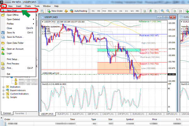Switch to H4 timeframe
The image size is (189, 126).
tap(121, 11)
